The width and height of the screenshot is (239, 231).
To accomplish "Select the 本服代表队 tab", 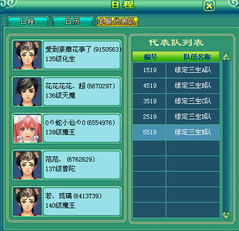I will tap(117, 22).
